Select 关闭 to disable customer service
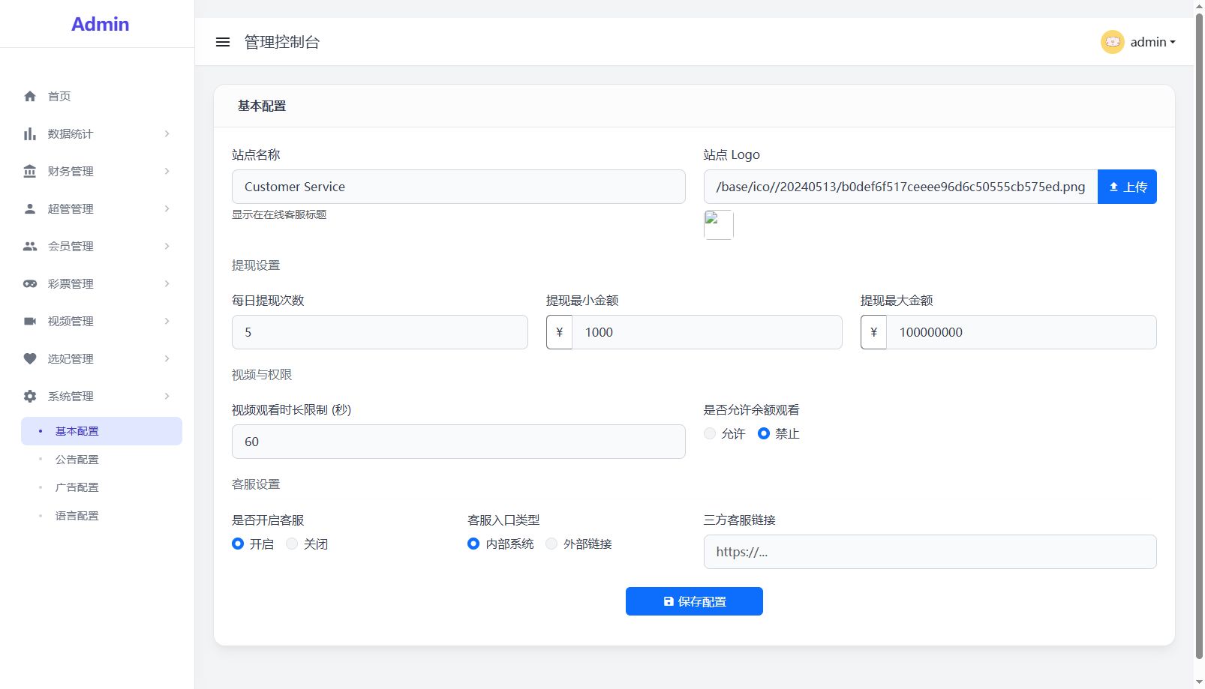1205x689 pixels. [x=292, y=544]
